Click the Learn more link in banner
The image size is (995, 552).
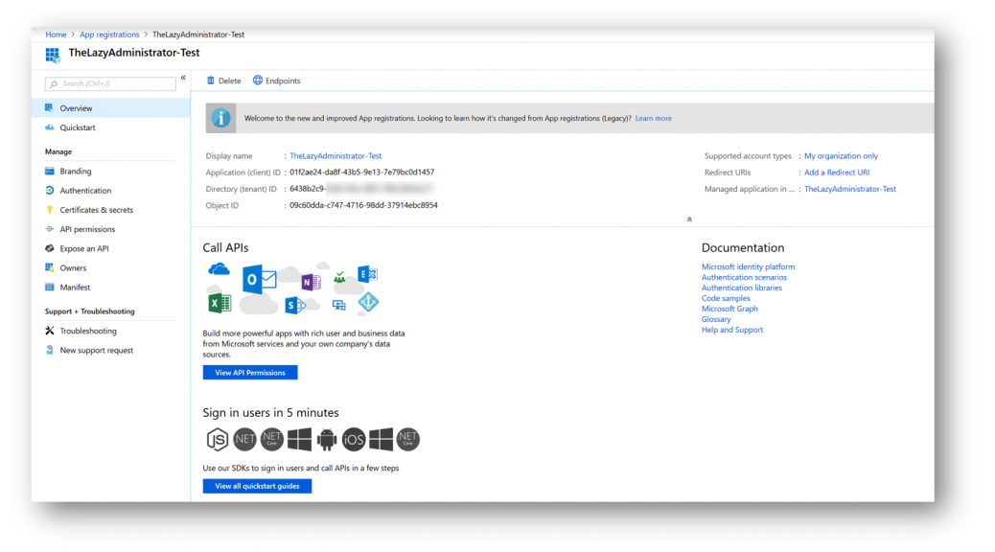653,118
